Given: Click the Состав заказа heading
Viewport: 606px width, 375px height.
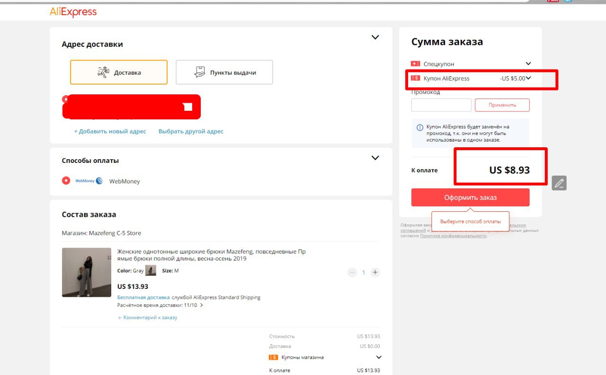Looking at the screenshot, I should (89, 214).
